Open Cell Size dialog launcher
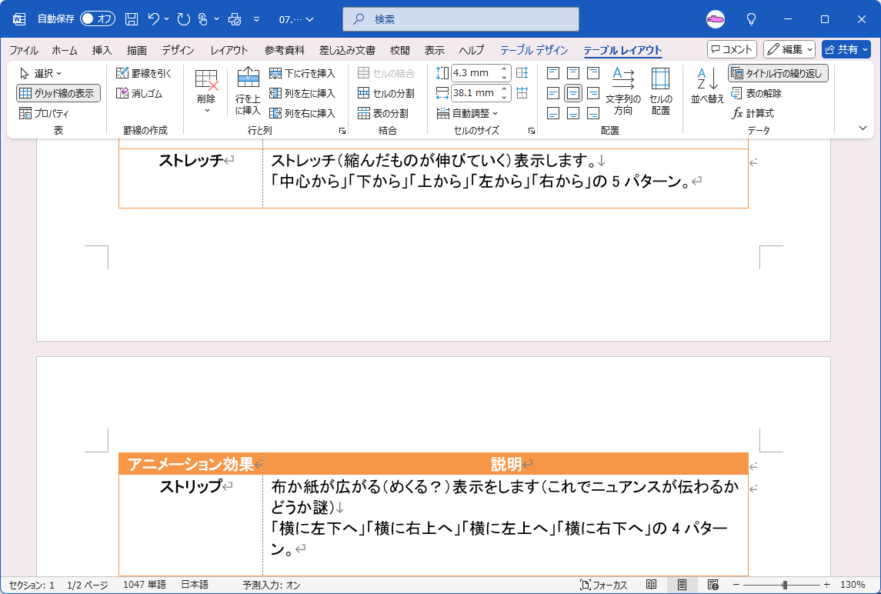881x594 pixels. click(532, 130)
